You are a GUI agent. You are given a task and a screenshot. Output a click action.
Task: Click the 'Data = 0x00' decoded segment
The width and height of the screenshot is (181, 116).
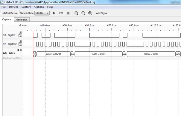pos(151,54)
